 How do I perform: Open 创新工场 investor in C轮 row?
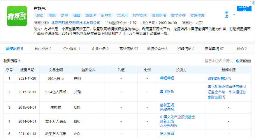tap(167, 105)
